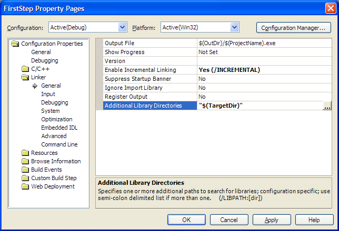This screenshot has height=231, width=339.
Task: Click the Apply button
Action: [271, 219]
